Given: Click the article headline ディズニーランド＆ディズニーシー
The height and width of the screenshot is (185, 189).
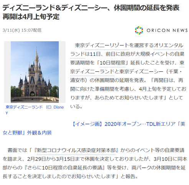Looking at the screenshot, I should click(x=91, y=8).
